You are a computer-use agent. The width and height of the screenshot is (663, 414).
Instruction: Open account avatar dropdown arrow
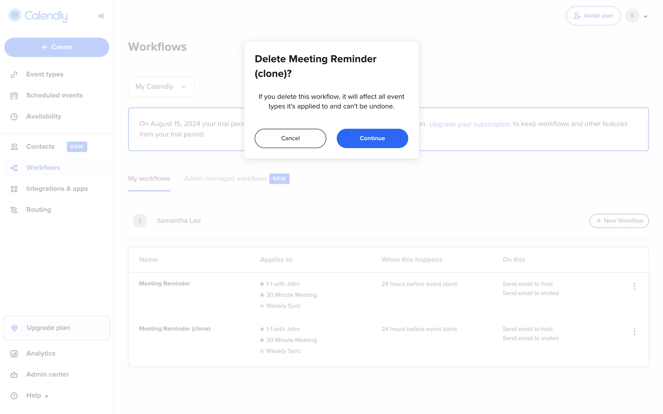[x=645, y=16]
